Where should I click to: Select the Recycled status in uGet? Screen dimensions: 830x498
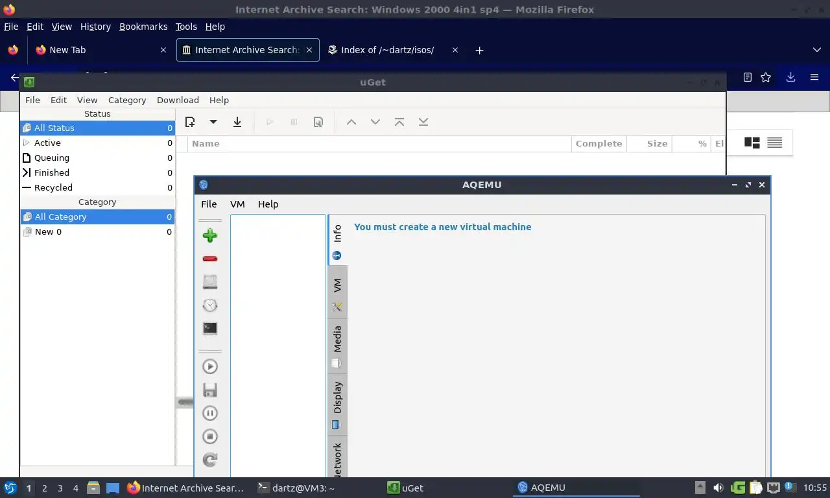point(97,187)
